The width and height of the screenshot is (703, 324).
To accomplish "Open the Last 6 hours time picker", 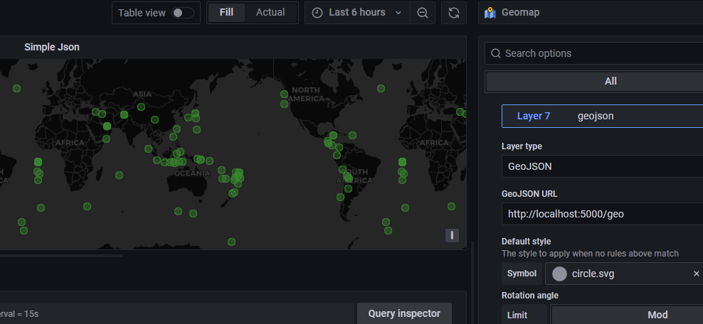I will 357,13.
